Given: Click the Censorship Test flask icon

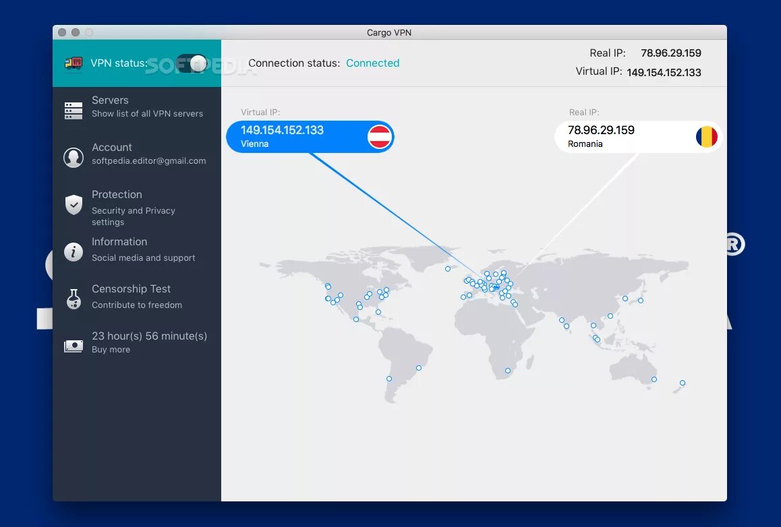Looking at the screenshot, I should 74,299.
